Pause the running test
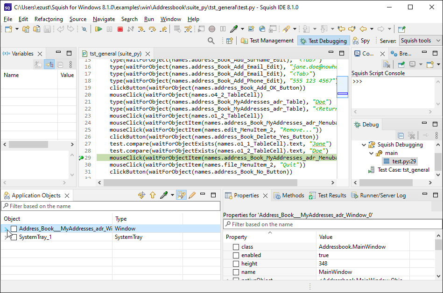 pos(110,28)
